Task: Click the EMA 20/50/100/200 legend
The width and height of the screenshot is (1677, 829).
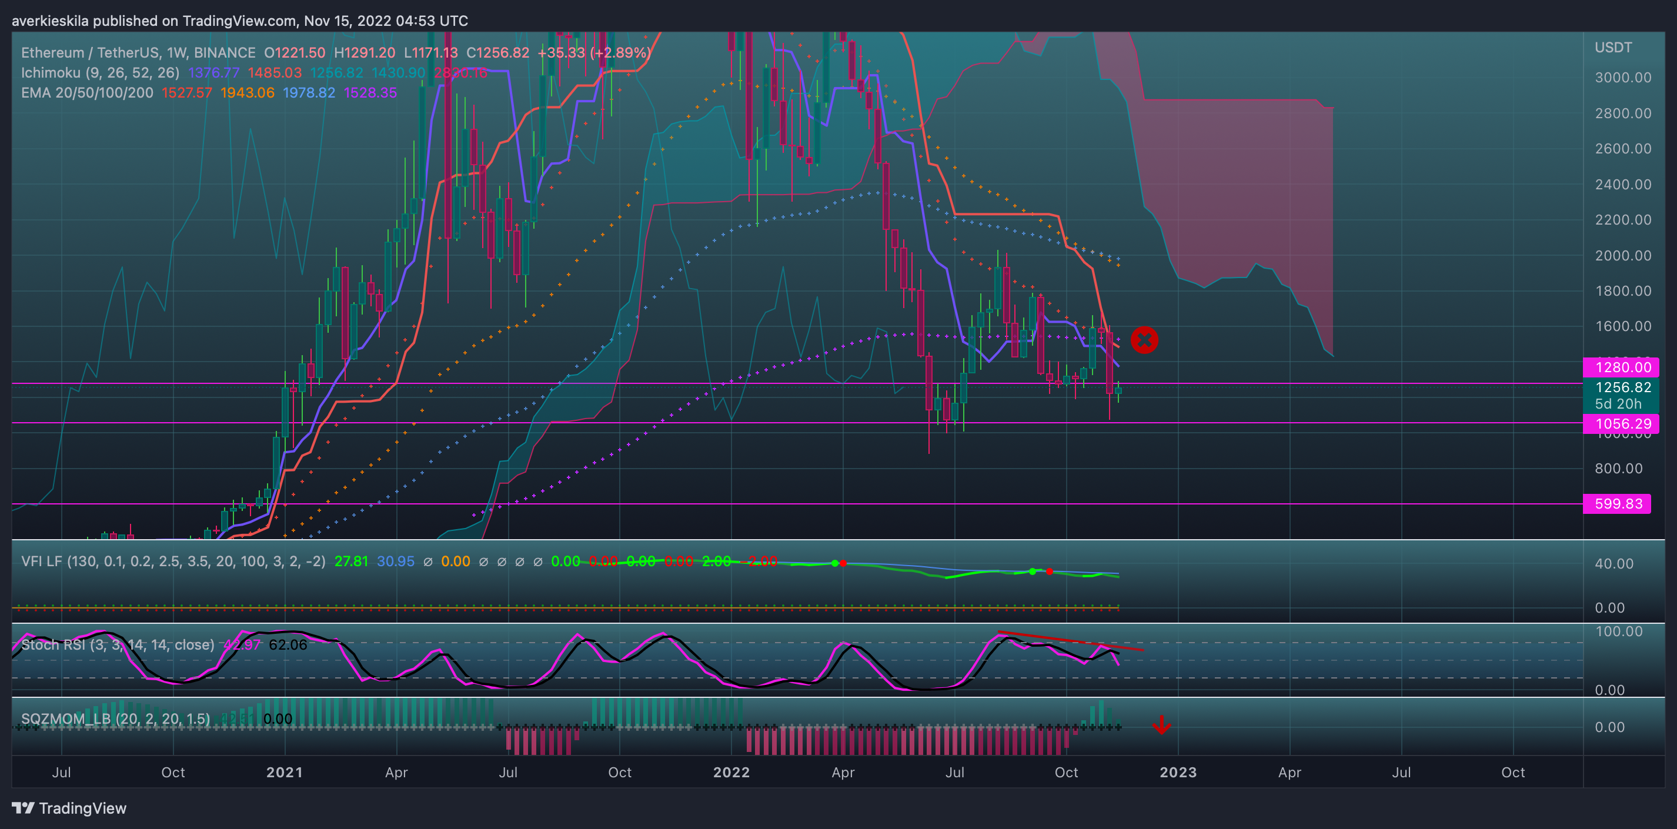Action: pos(87,93)
